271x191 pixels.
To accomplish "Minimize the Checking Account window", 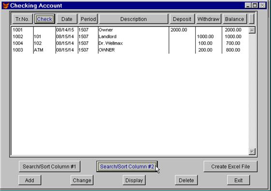I will (x=248, y=5).
